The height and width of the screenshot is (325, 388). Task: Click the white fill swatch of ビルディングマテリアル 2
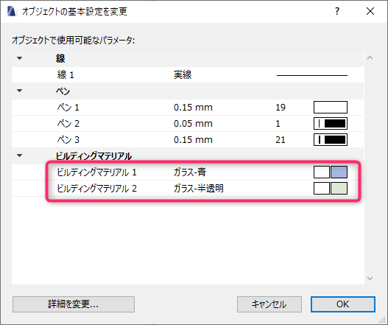click(322, 188)
